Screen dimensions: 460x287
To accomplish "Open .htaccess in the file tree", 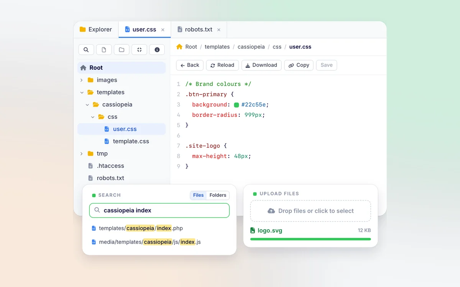I will [x=122, y=166].
